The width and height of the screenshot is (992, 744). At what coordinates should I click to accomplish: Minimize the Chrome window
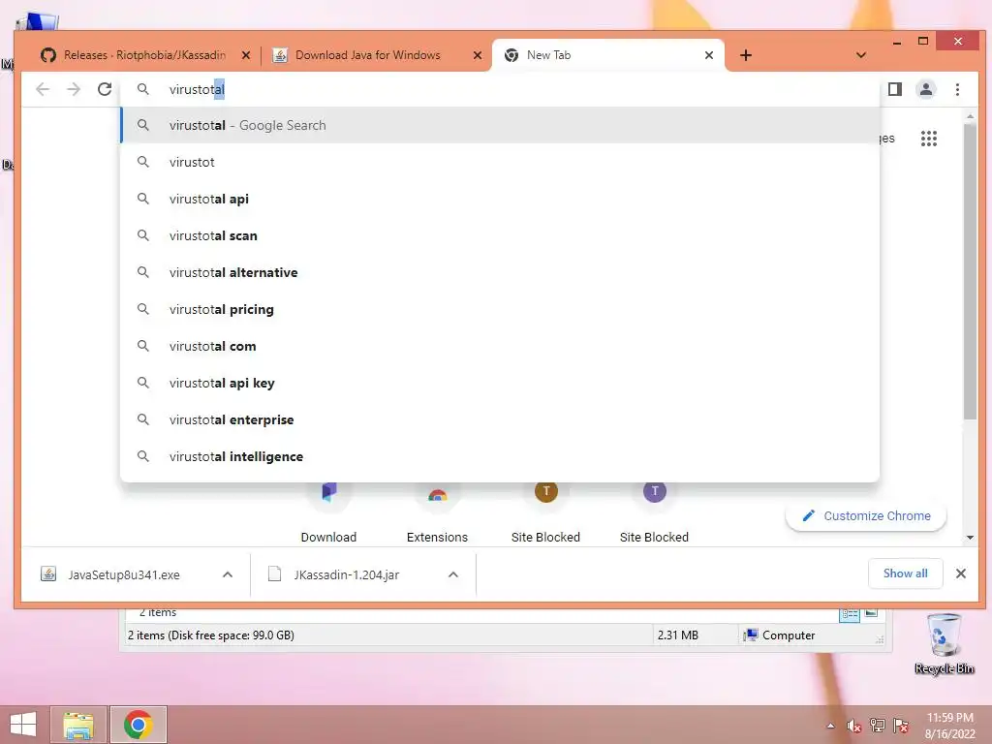coord(896,43)
